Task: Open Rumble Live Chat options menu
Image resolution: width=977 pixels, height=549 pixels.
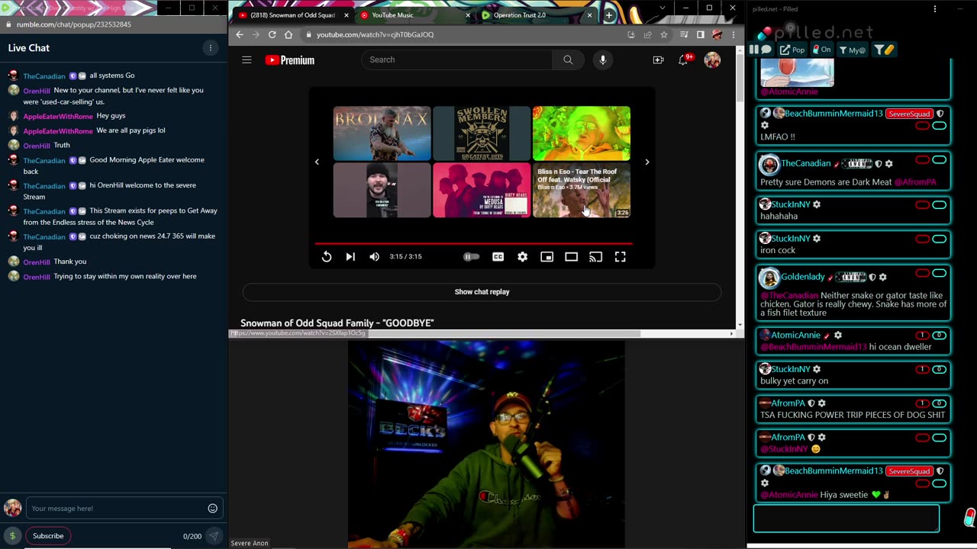Action: [x=211, y=48]
